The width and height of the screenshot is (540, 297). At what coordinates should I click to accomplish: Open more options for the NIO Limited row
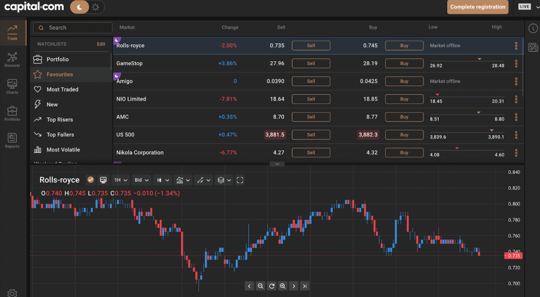516,99
